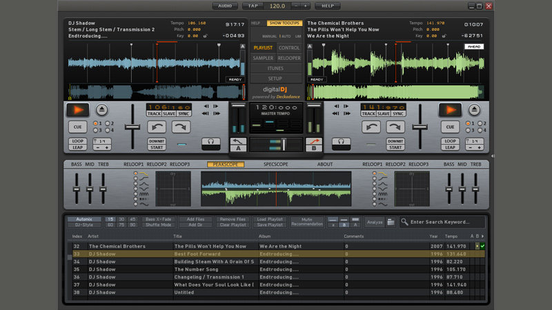Enable SLAVE mode on right deck

(x=384, y=114)
